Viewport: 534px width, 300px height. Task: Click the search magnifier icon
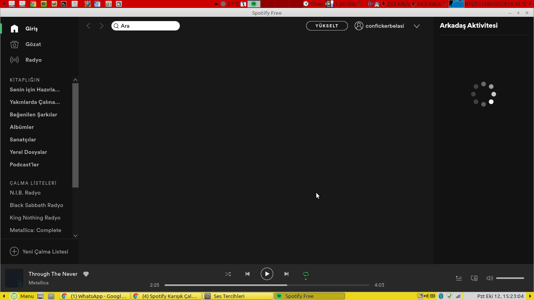[116, 26]
